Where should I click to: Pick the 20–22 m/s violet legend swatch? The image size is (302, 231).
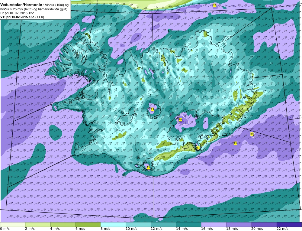(x=264, y=225)
